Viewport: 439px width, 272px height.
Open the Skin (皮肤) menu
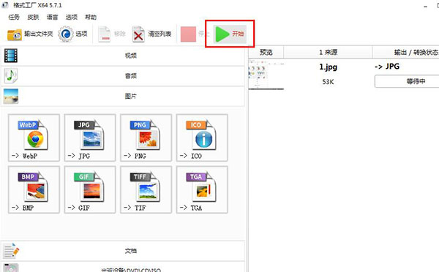point(33,18)
